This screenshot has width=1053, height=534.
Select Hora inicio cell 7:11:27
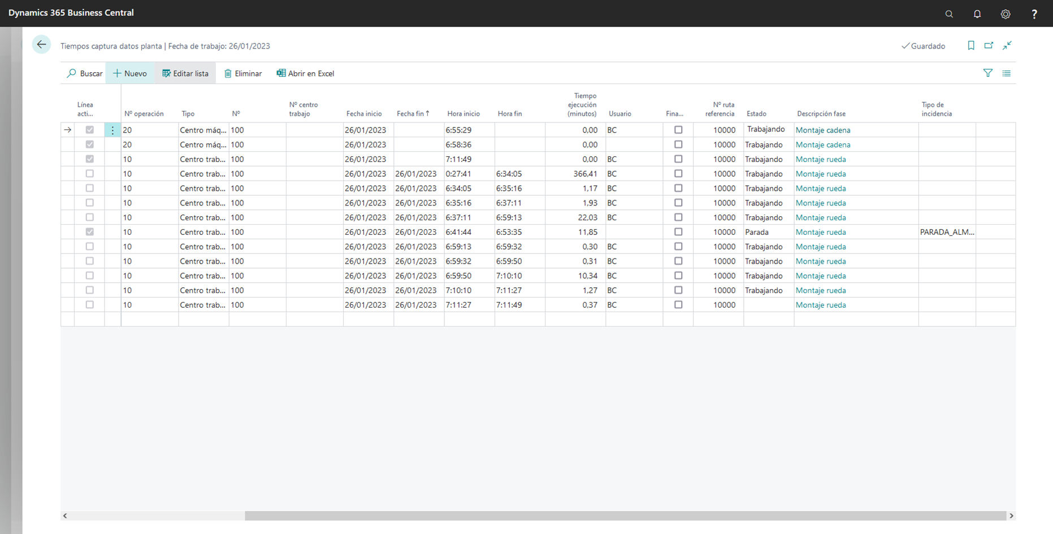pos(469,305)
